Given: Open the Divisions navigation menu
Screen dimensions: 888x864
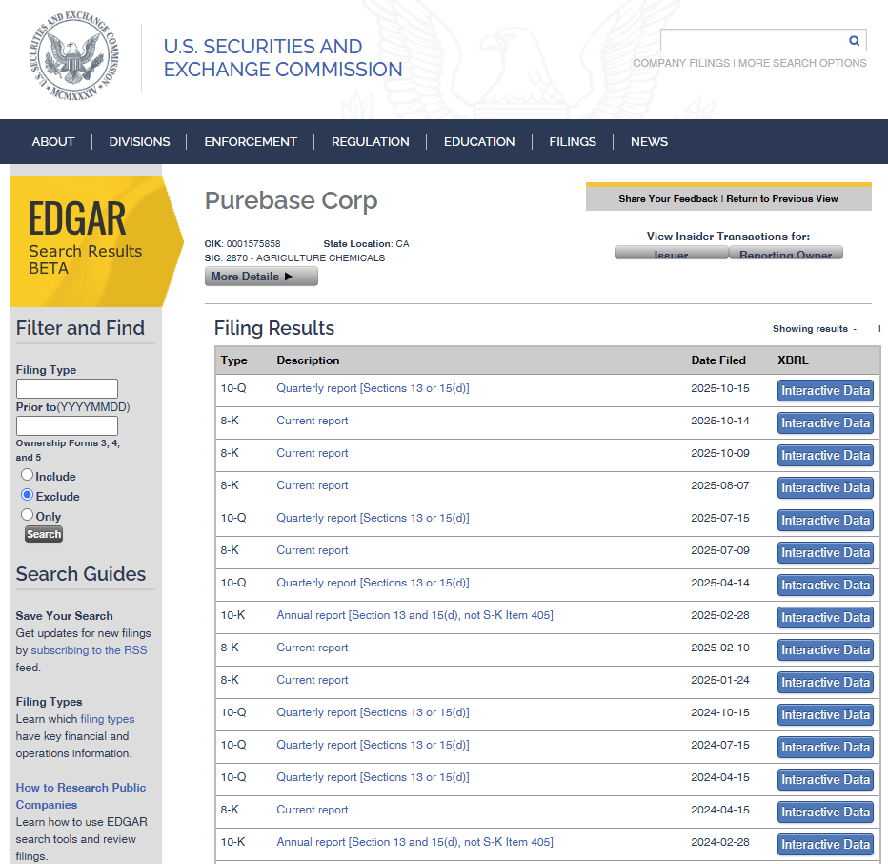Looking at the screenshot, I should click(x=139, y=142).
